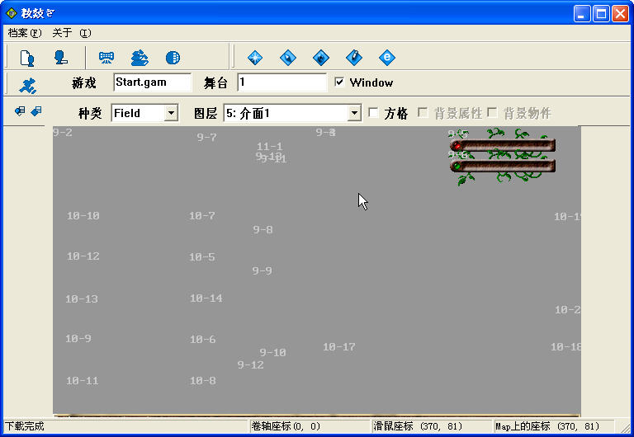Click the person silhouette toolbar icon
Screen dimensions: 634x437
[60, 58]
